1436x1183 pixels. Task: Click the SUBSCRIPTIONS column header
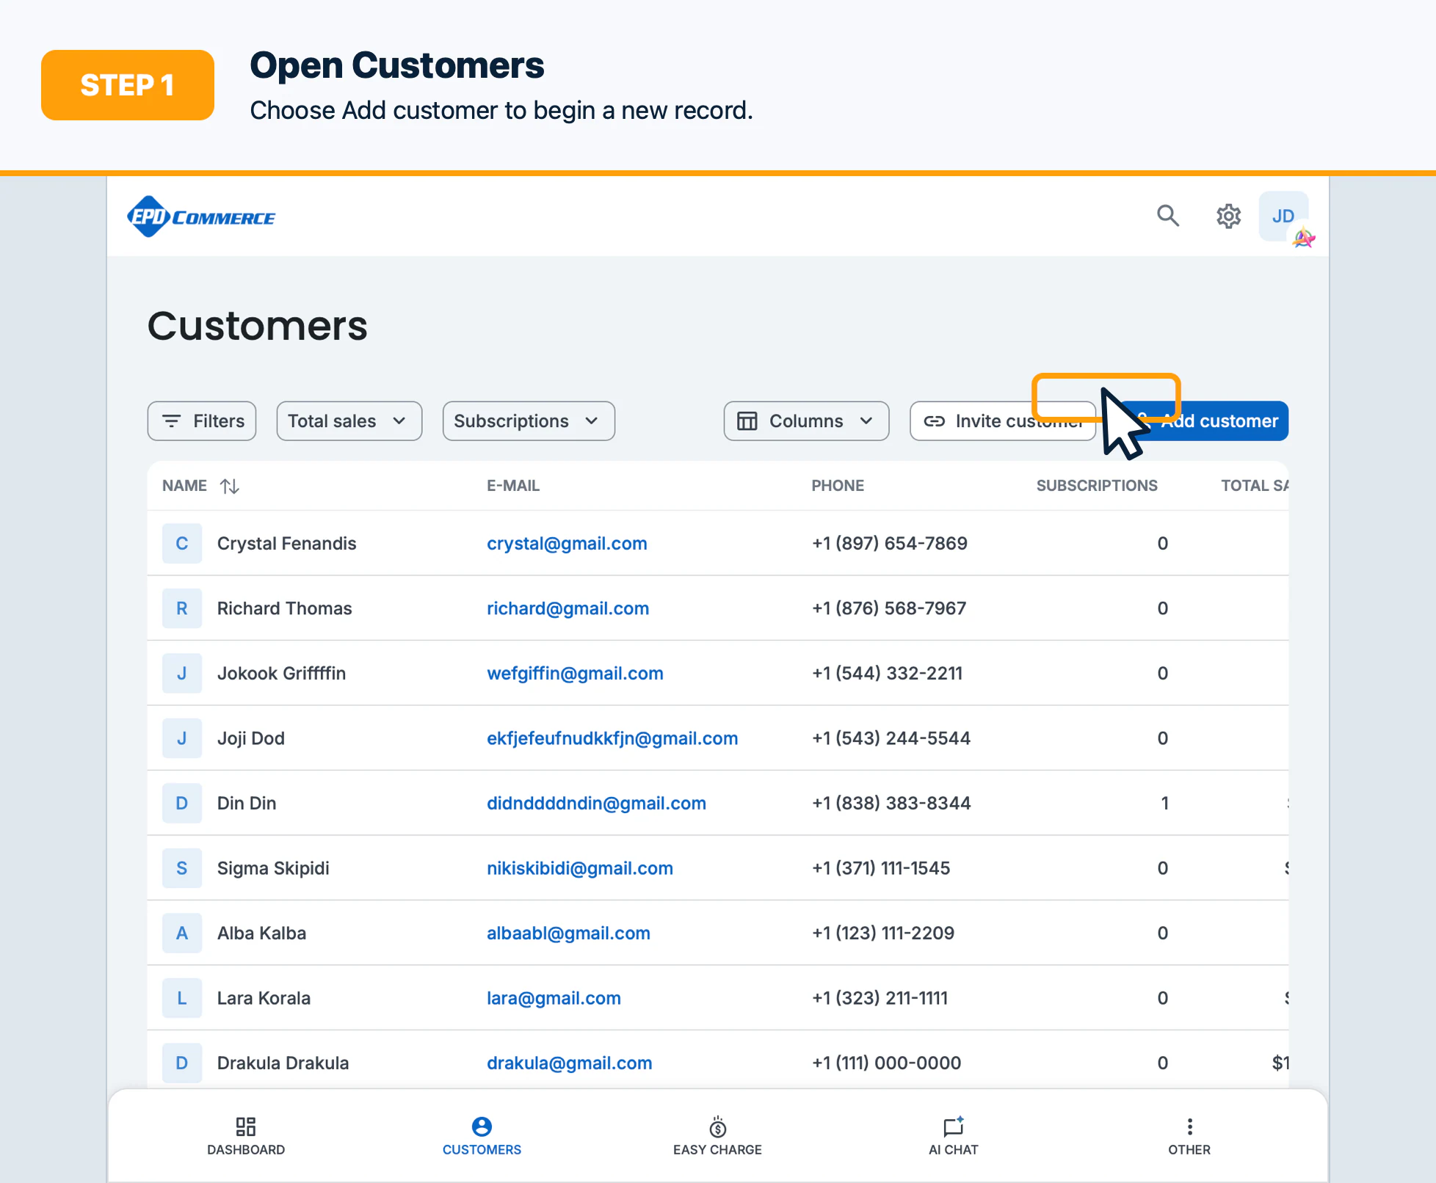pyautogui.click(x=1097, y=486)
